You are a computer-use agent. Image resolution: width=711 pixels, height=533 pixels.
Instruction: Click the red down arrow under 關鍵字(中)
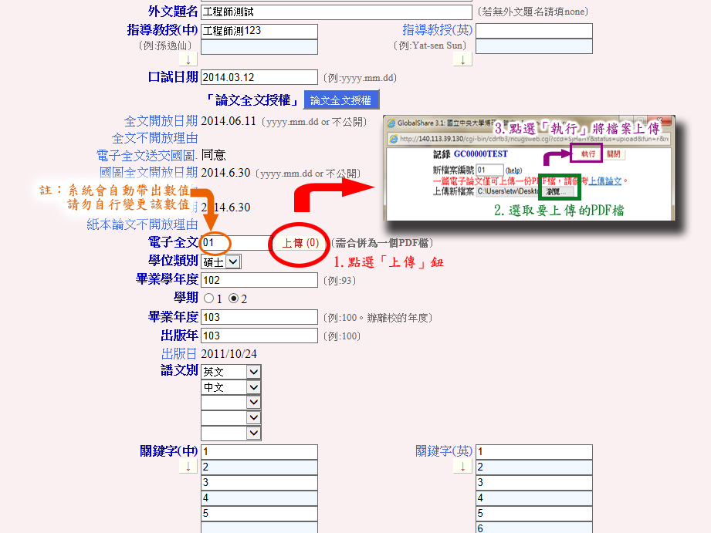(x=188, y=467)
